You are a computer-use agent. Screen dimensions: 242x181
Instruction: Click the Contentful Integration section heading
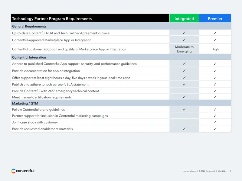coord(29,57)
